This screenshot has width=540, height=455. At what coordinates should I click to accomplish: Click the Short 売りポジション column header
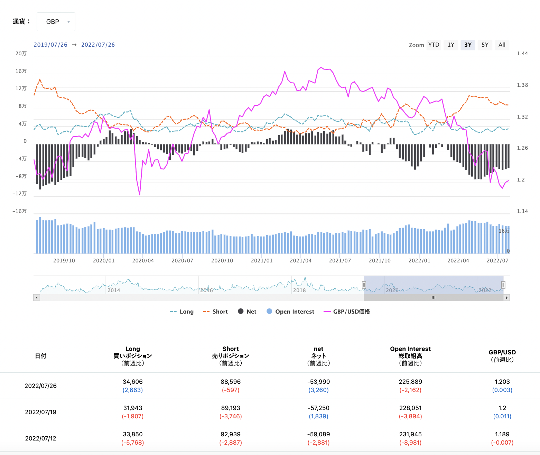(231, 356)
